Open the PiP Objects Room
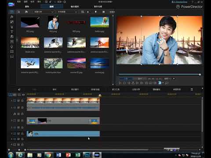The height and width of the screenshot is (158, 211). (12, 22)
